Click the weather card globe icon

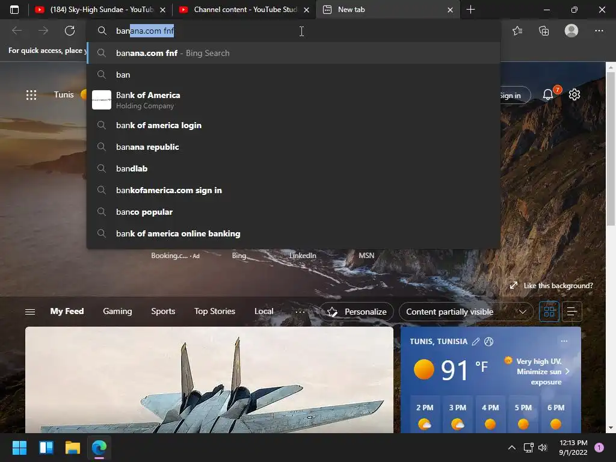click(488, 342)
